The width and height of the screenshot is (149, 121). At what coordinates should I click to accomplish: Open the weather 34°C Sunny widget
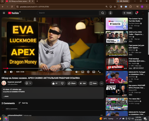click(106, 119)
